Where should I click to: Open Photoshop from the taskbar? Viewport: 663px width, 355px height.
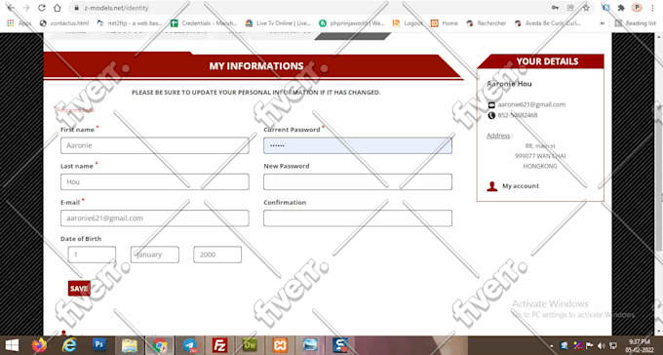click(99, 345)
